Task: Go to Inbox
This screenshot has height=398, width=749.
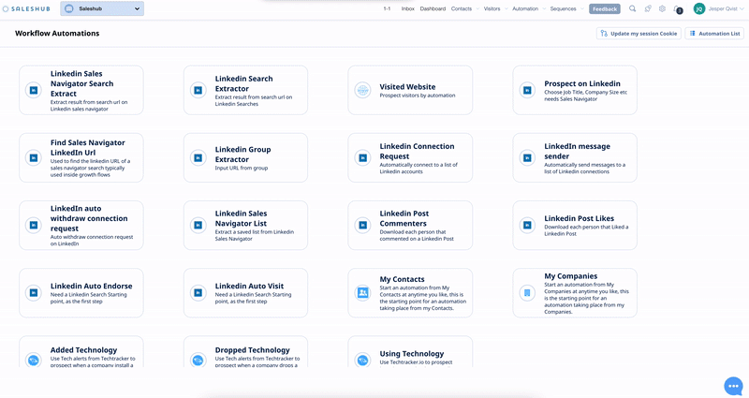Action: click(x=408, y=8)
